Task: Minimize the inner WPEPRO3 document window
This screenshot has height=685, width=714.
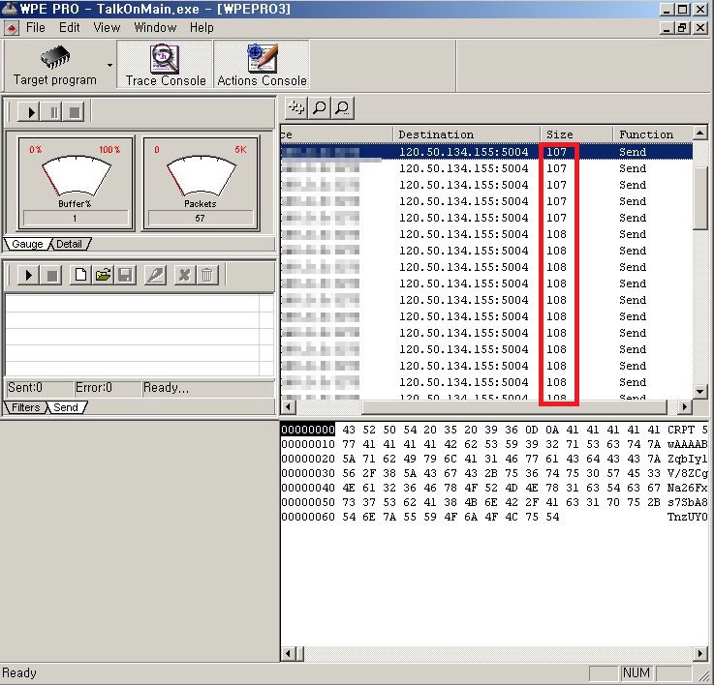Action: [x=667, y=28]
